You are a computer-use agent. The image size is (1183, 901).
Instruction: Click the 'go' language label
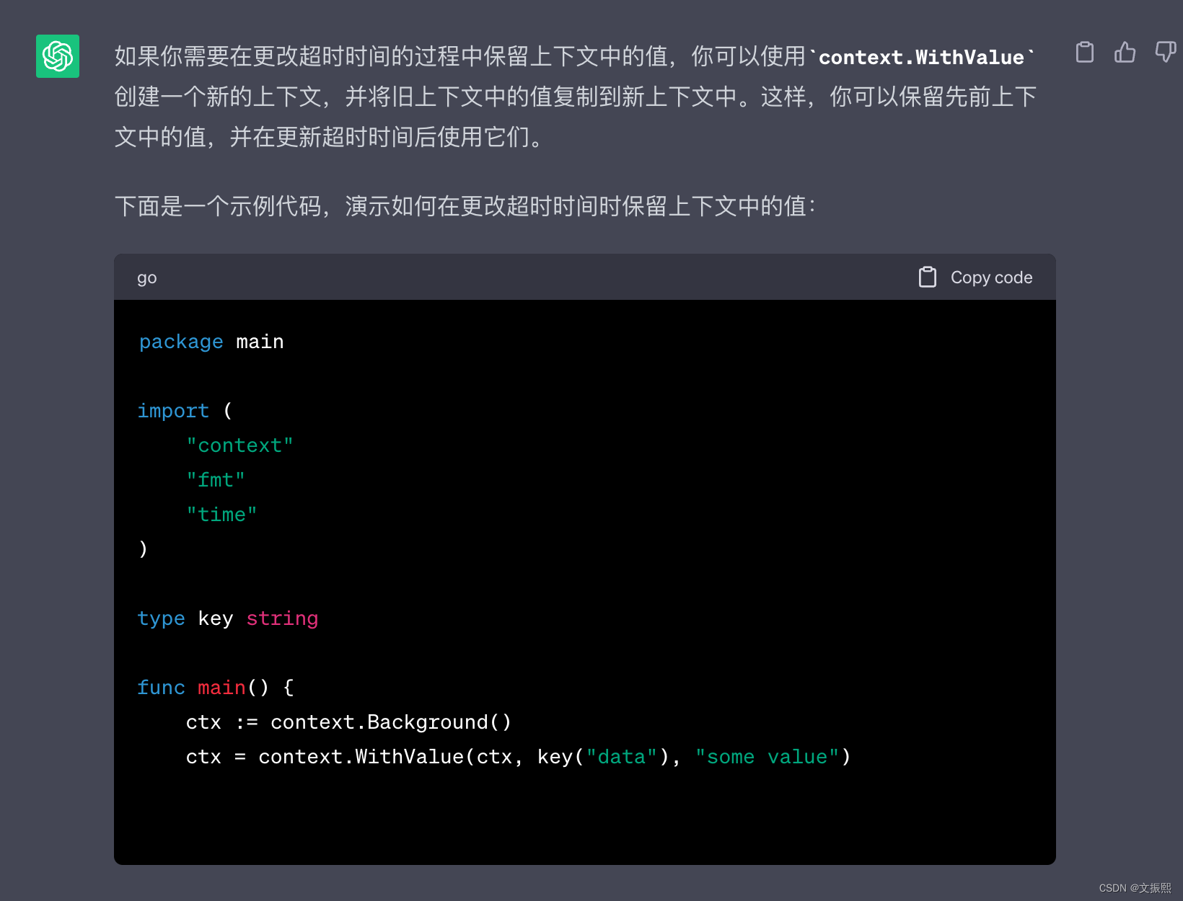(147, 278)
